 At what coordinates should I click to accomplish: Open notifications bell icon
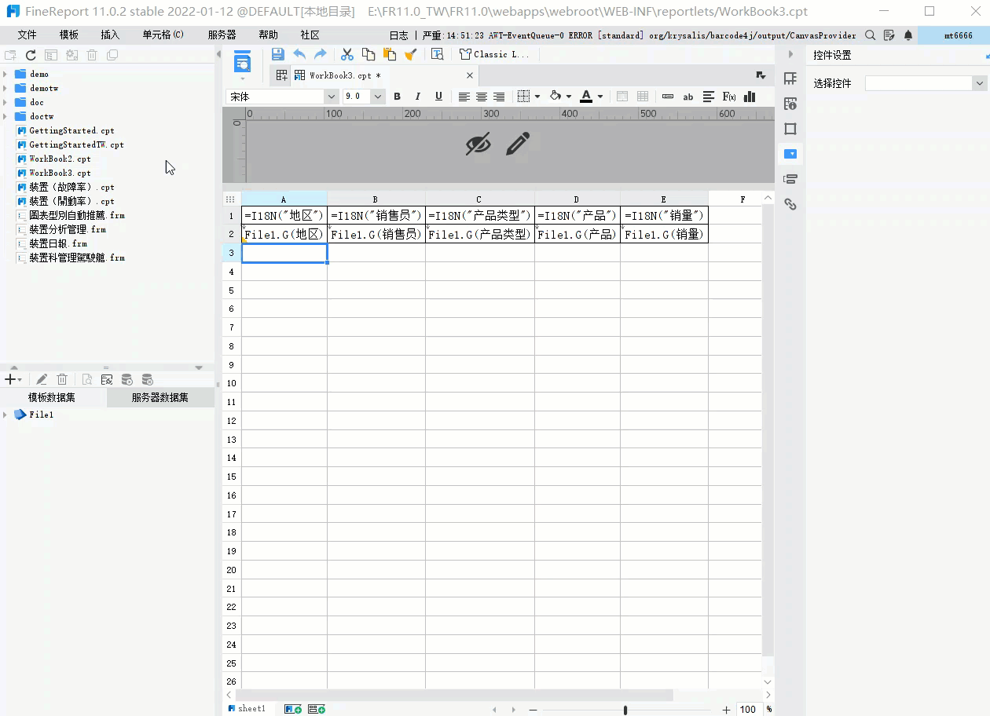point(908,35)
